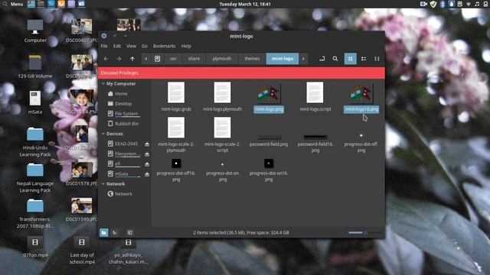
Task: Open Rubbish Bin in the sidebar
Action: 126,124
